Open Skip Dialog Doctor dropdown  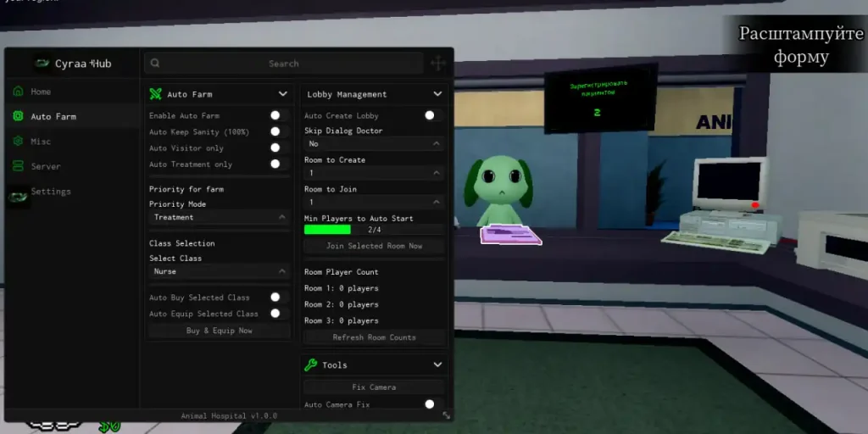point(374,144)
